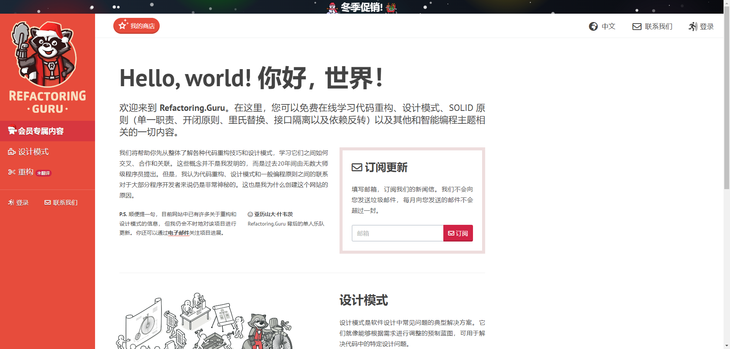The width and height of the screenshot is (730, 349).
Task: Click the smiley icon beside 亚历山大·什韦茨
Action: coord(250,215)
